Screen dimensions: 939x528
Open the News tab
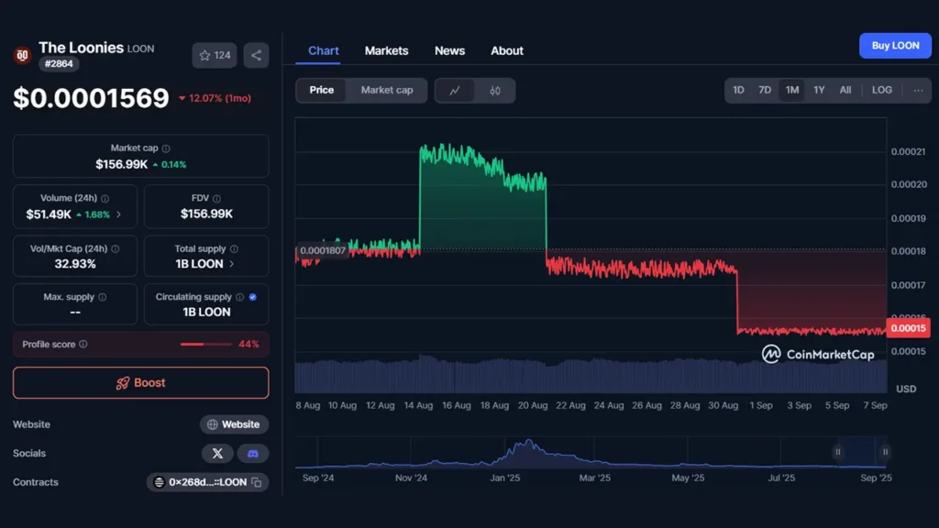click(449, 51)
